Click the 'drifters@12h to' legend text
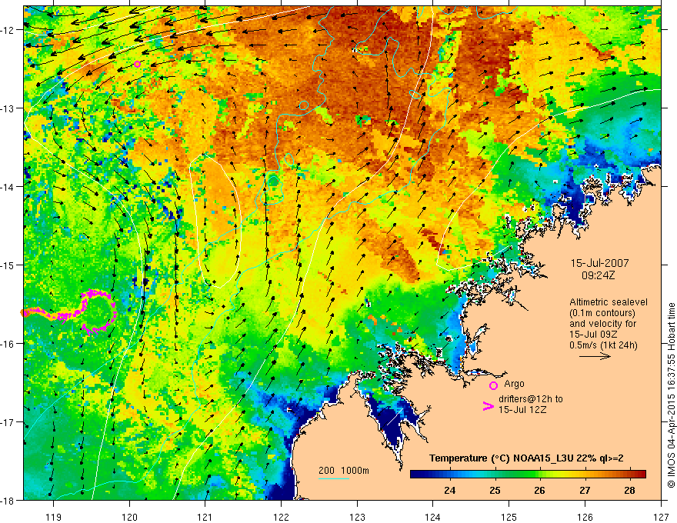 [x=531, y=399]
